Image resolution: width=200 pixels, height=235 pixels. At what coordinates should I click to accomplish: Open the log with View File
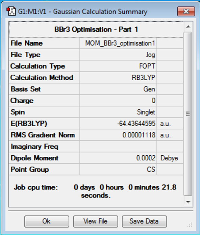click(96, 221)
